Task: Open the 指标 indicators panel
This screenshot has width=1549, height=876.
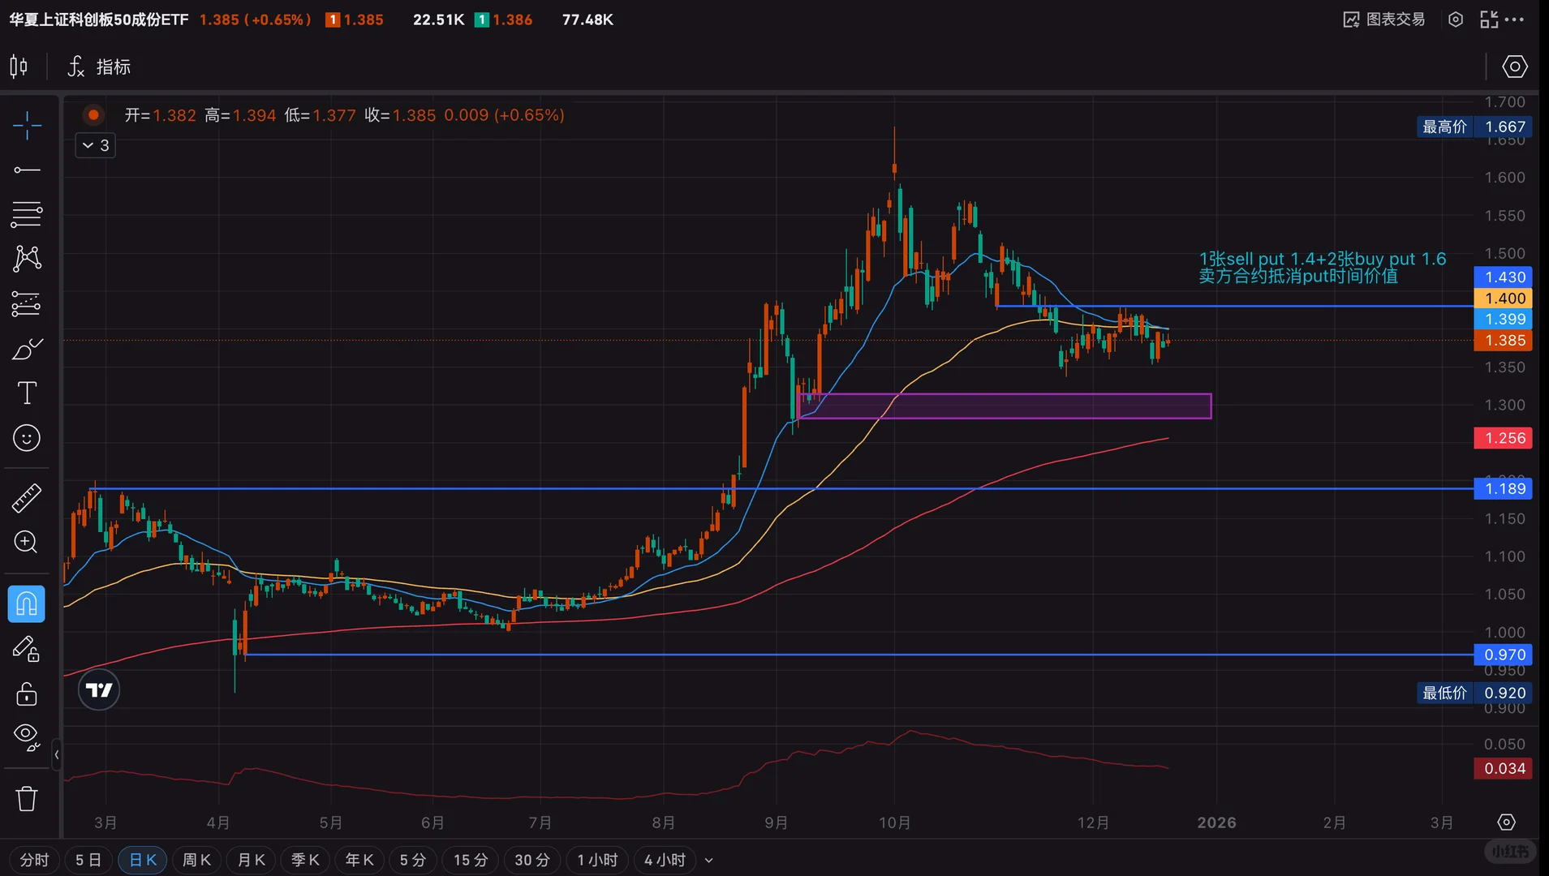Action: point(98,67)
